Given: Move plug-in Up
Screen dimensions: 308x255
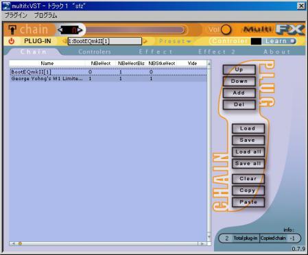Looking at the screenshot, I should pos(239,70).
